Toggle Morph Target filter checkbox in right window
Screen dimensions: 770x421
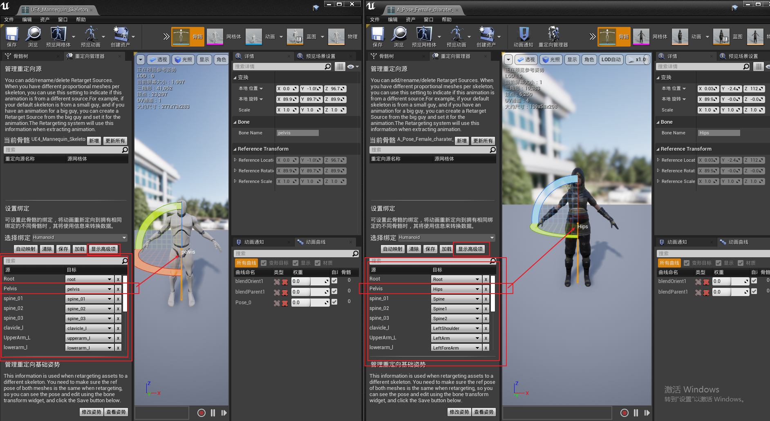[687, 263]
